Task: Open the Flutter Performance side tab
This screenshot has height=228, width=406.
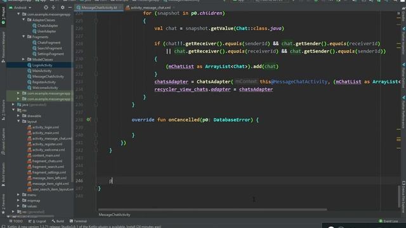Action: [x=403, y=111]
